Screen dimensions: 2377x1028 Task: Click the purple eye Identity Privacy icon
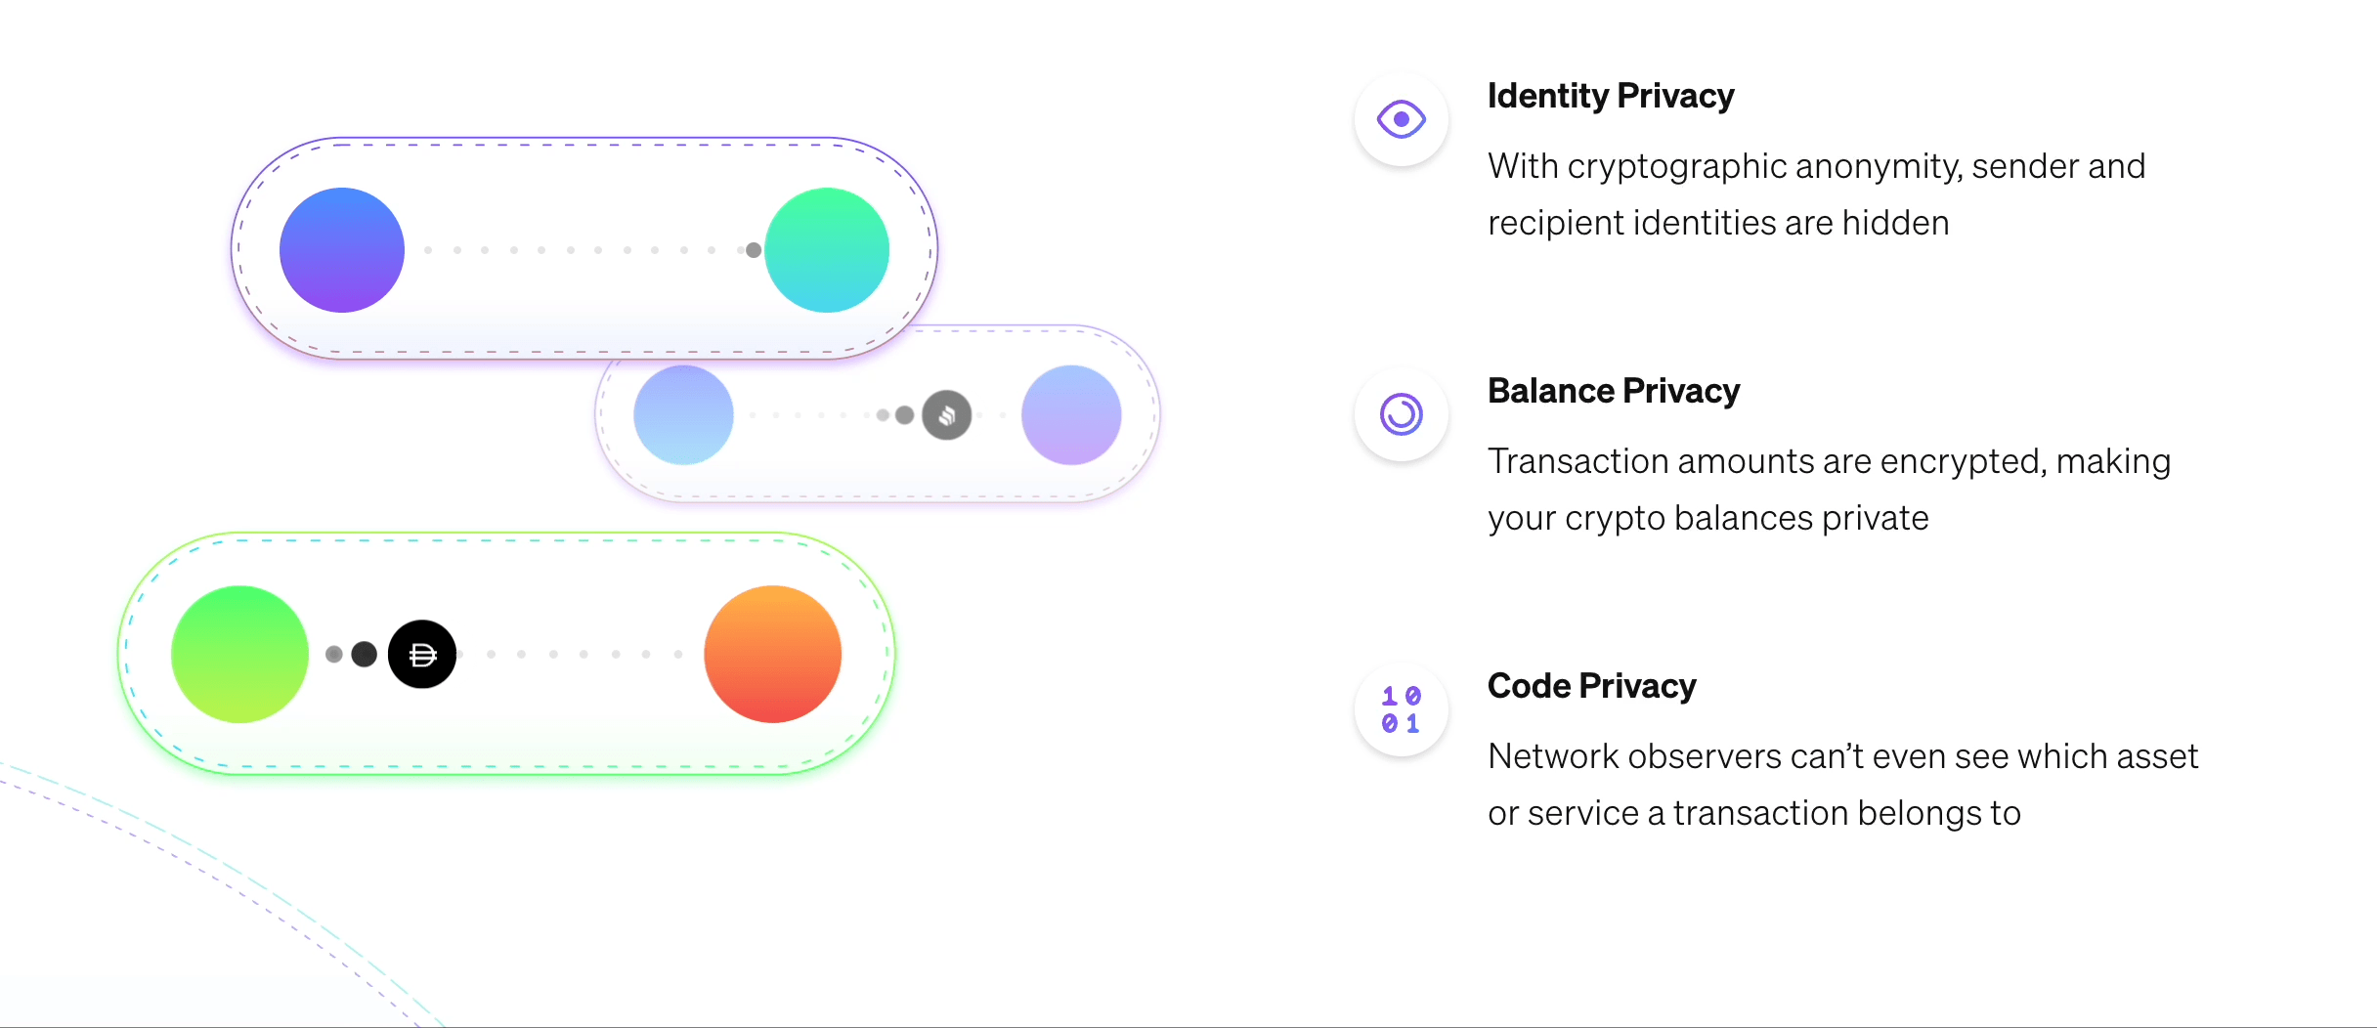(1401, 119)
